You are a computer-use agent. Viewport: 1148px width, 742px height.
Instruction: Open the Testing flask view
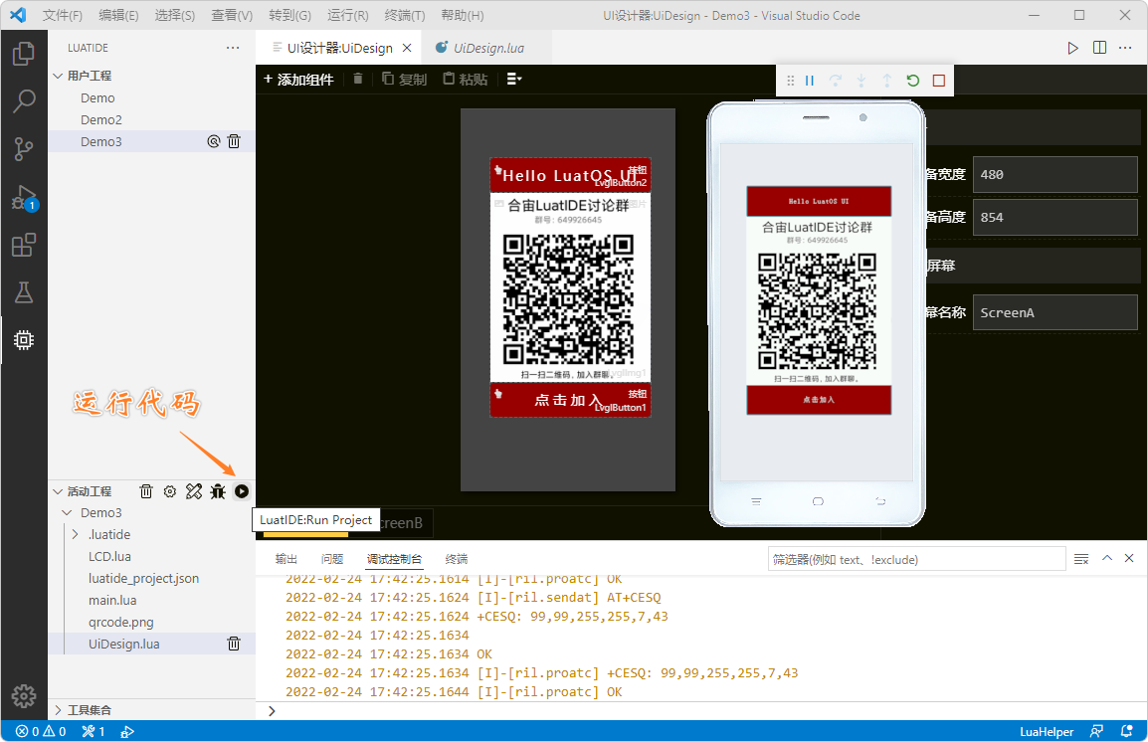pos(24,292)
